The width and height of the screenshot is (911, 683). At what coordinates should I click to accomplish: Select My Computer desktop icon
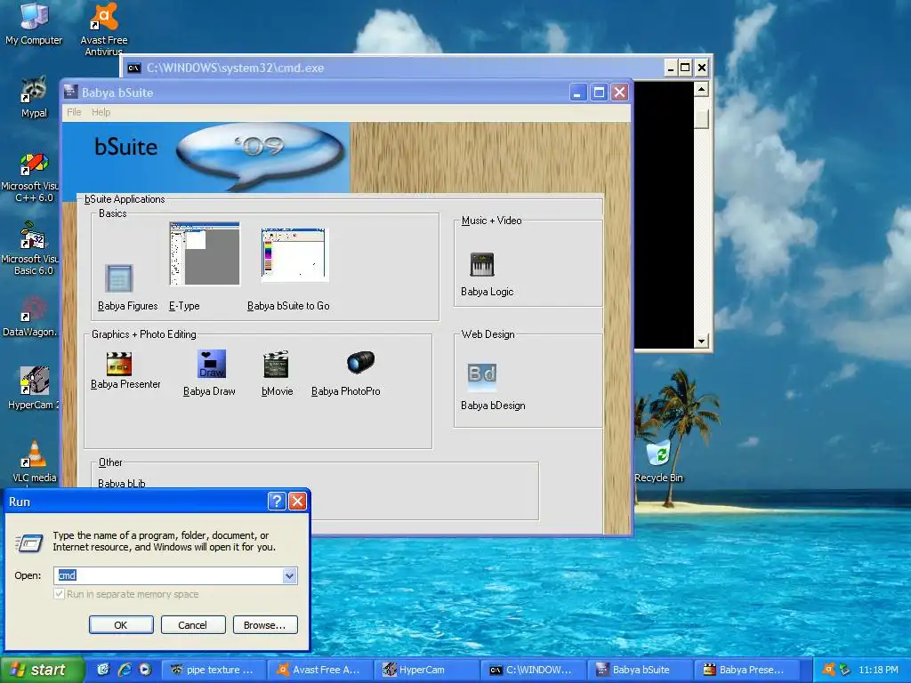(x=34, y=23)
